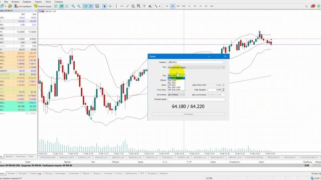The width and height of the screenshot is (321, 180).
Task: Switch to the VPS tab
Action: (142, 173)
